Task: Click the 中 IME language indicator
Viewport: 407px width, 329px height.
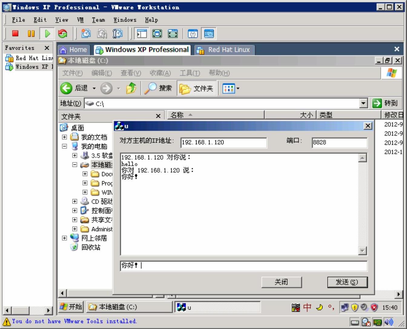Action: coord(307,307)
